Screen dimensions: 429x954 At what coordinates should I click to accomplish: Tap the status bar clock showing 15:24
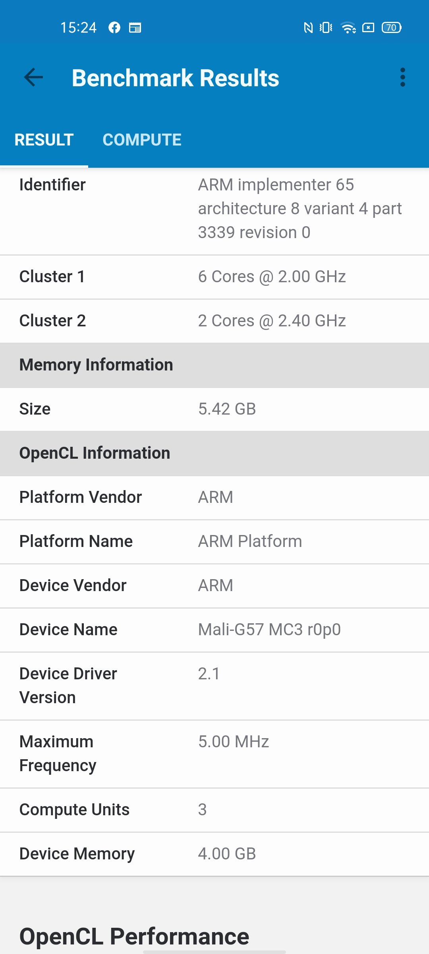pyautogui.click(x=78, y=27)
